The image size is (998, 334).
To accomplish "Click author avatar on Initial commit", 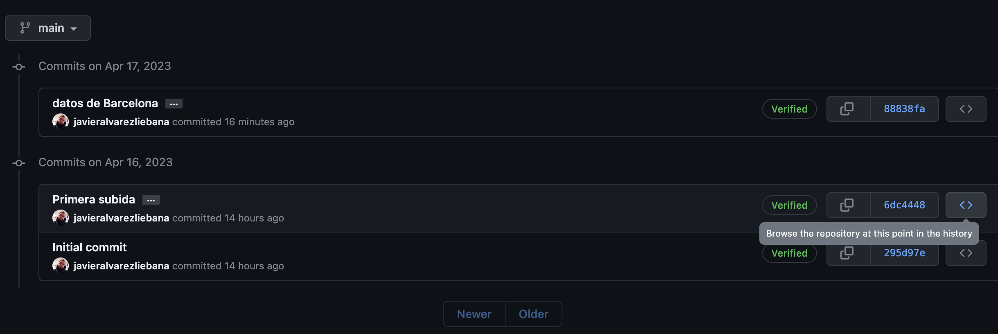I will pos(61,265).
